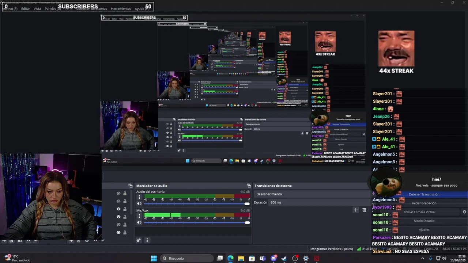Image resolution: width=468 pixels, height=263 pixels.
Task: Click Detener Transmisión button
Action: click(424, 194)
